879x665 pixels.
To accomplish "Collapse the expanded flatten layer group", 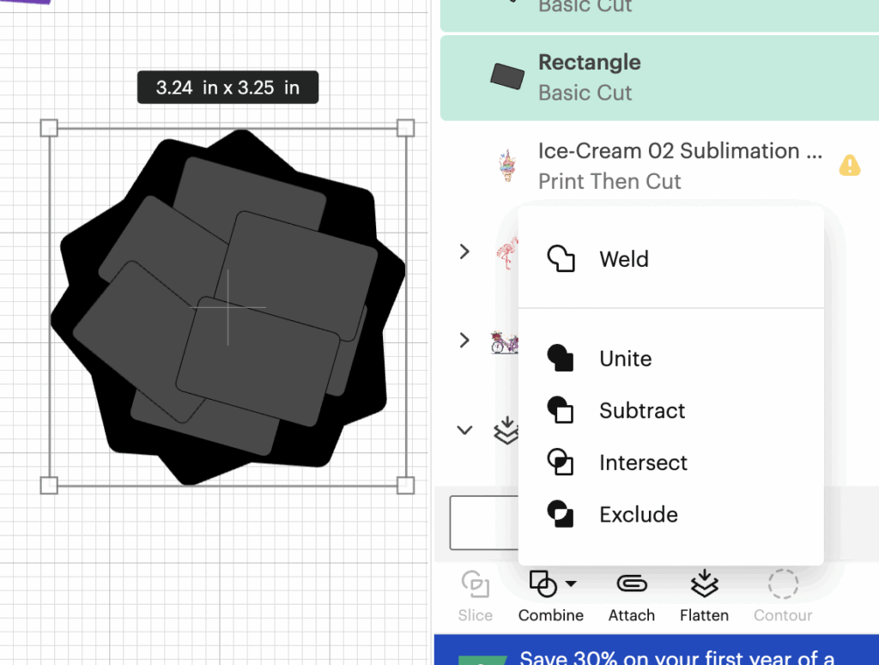I will coord(464,430).
